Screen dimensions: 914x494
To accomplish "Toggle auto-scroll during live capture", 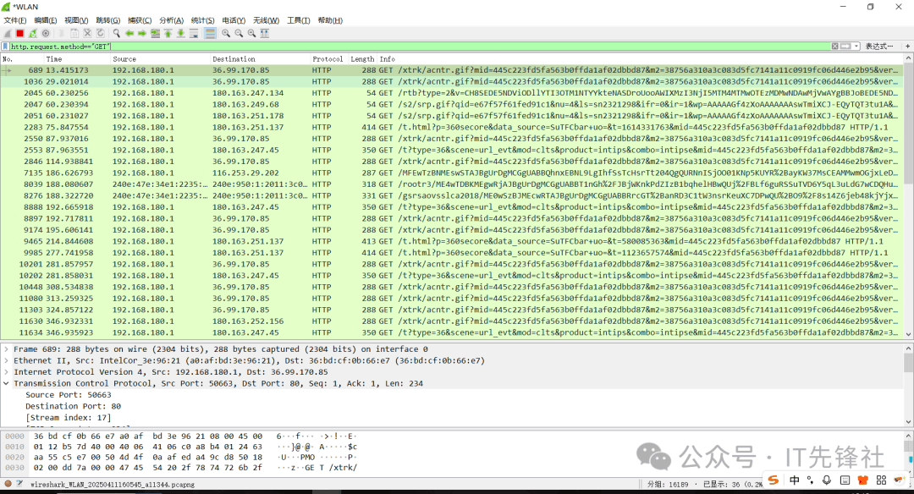I will (x=194, y=33).
